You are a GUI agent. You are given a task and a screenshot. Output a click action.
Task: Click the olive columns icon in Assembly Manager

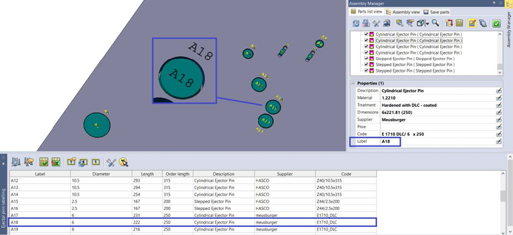[459, 23]
